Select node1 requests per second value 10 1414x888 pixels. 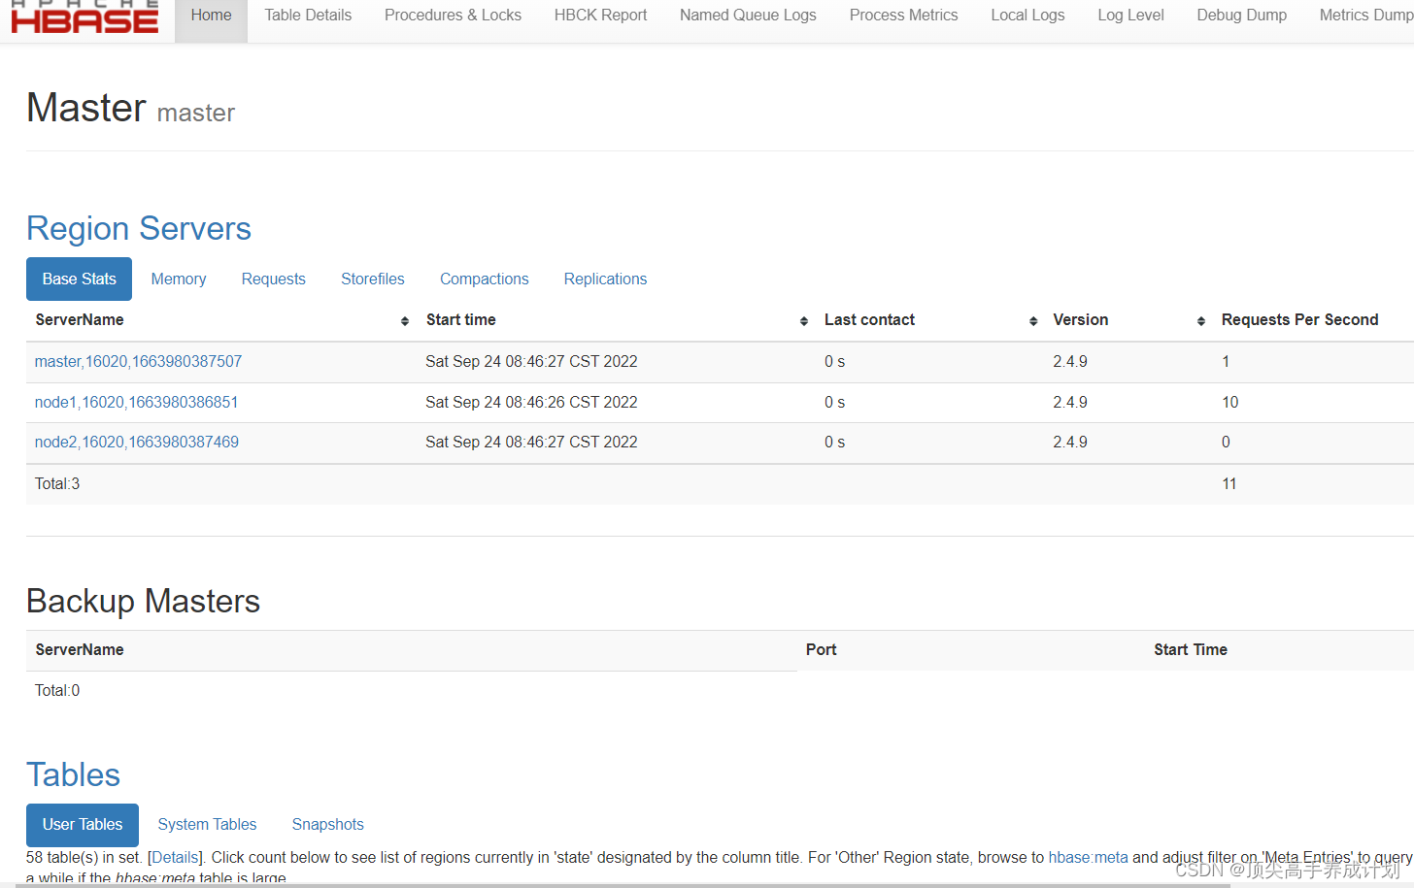[x=1229, y=402]
